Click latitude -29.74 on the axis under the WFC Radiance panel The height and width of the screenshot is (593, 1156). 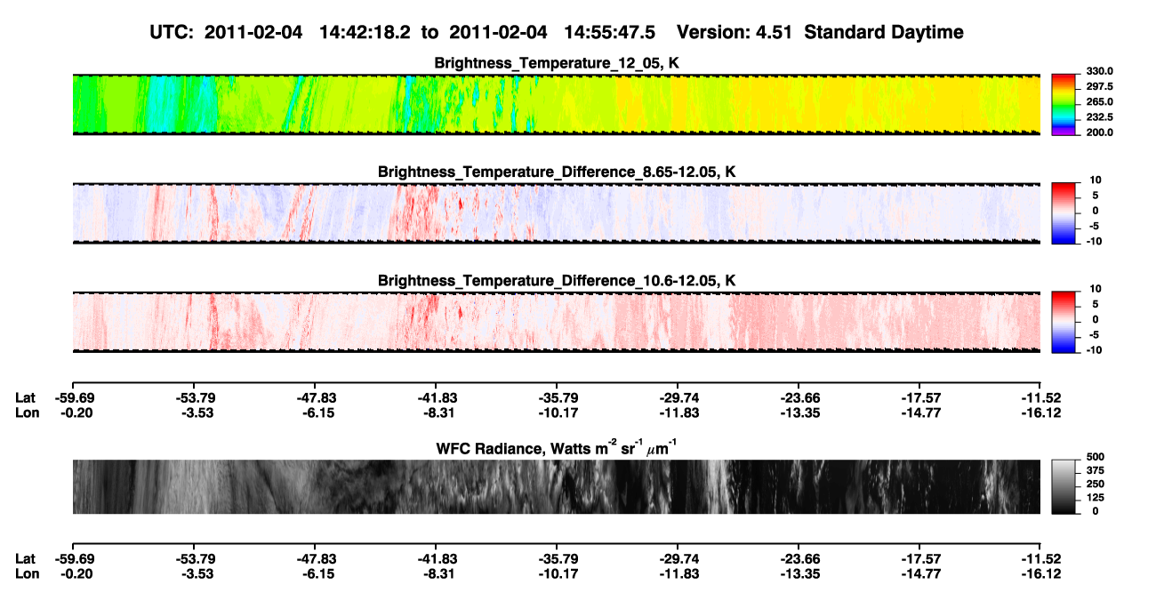pos(678,558)
